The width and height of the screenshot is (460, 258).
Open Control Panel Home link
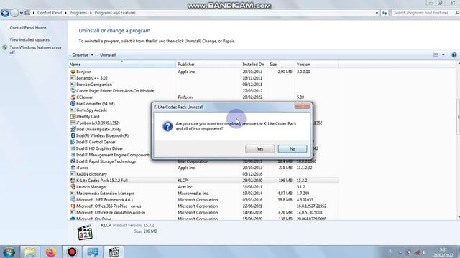(x=28, y=27)
